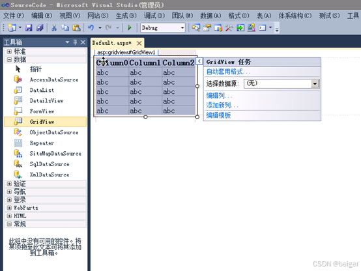
Task: Select the 指针 pointer tool
Action: point(46,69)
